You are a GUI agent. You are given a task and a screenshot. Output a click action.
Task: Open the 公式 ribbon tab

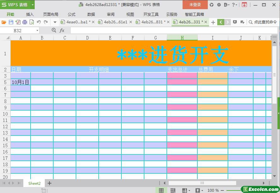coord(72,14)
